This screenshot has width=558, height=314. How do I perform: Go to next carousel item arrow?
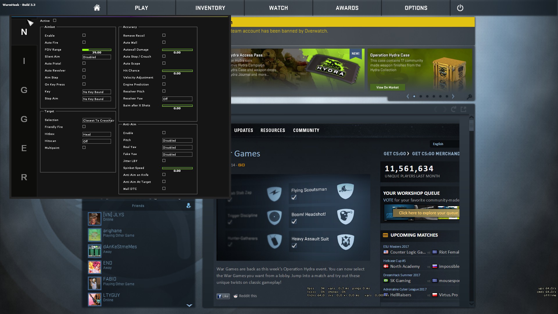click(453, 96)
